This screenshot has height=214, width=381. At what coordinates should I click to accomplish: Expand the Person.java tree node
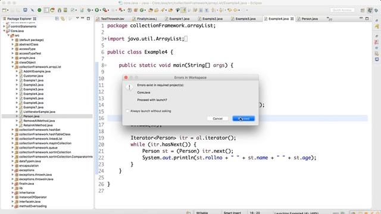pos(17,117)
